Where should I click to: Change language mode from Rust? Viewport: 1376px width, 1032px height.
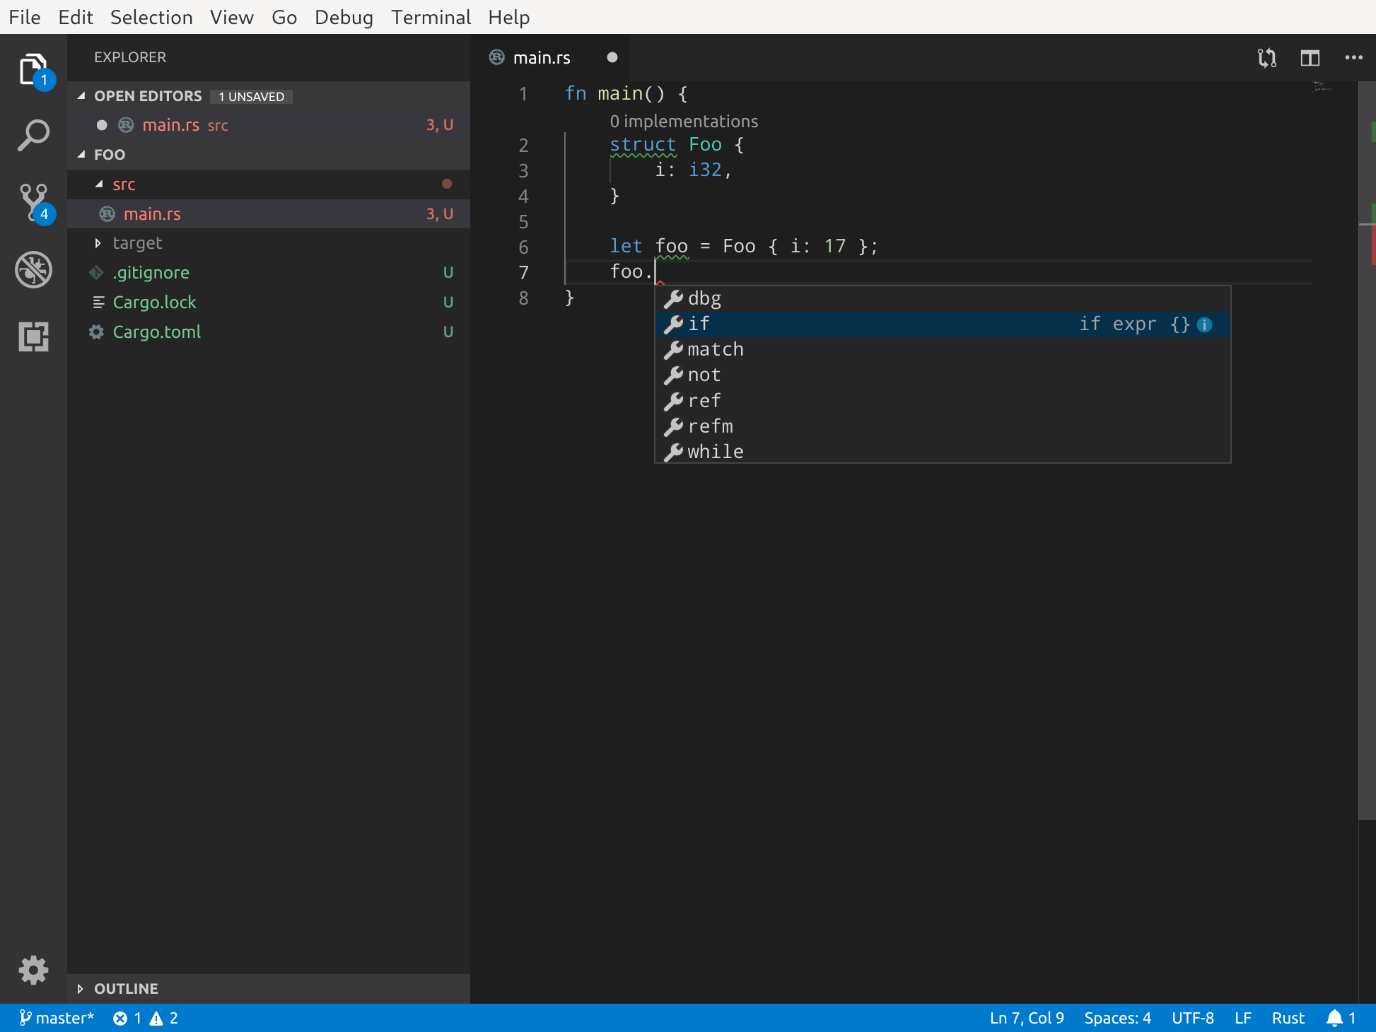point(1288,1018)
